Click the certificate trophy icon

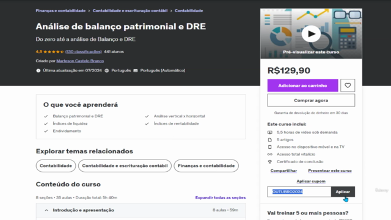270,161
